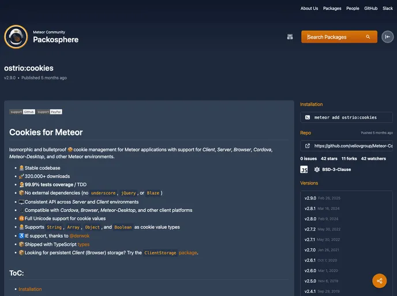
Task: Click the underscore code tag
Action: (103, 193)
